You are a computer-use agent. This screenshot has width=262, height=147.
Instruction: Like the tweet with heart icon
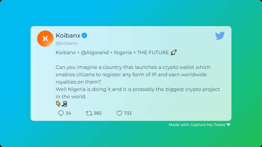pyautogui.click(x=119, y=113)
